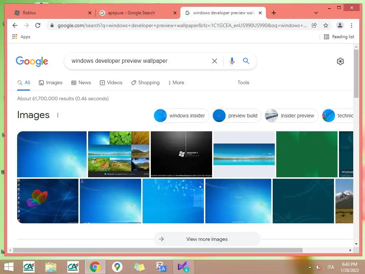365x274 pixels.
Task: Click the horizontal scrollbar right arrow
Action: [350, 250]
